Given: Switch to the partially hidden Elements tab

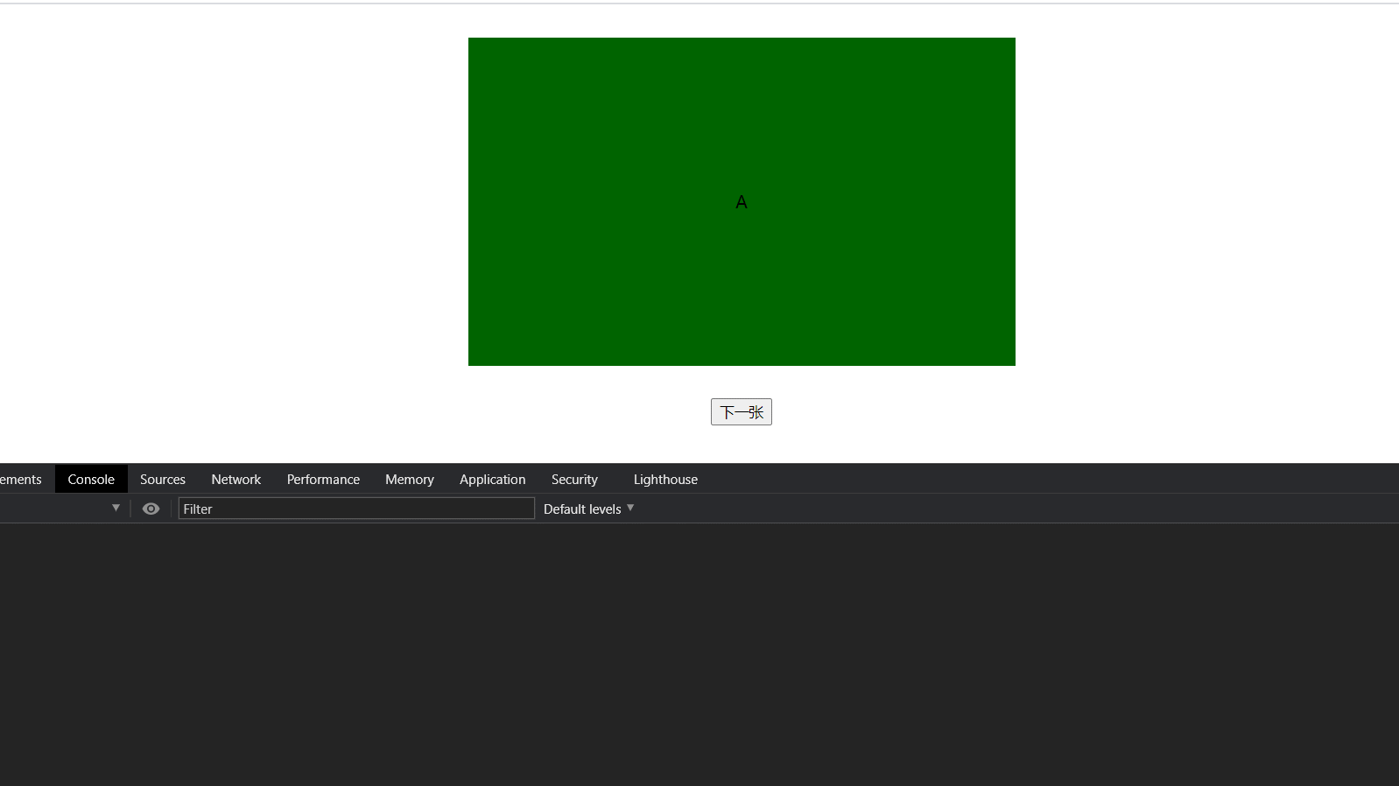Looking at the screenshot, I should pos(21,480).
